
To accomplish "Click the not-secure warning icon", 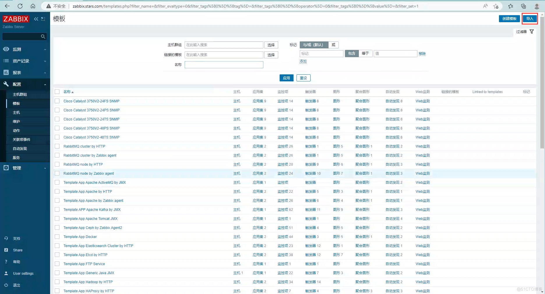I will click(49, 6).
